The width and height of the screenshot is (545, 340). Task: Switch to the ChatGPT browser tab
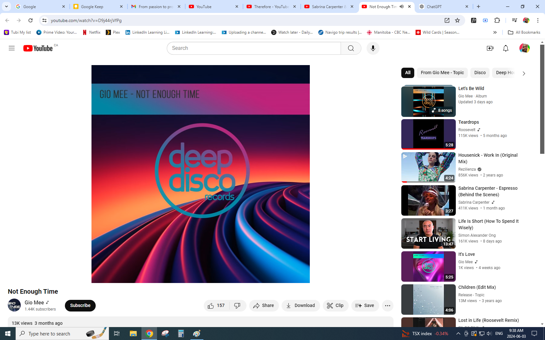coord(443,6)
